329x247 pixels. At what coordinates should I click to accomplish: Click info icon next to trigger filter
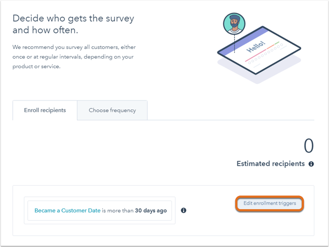(184, 210)
